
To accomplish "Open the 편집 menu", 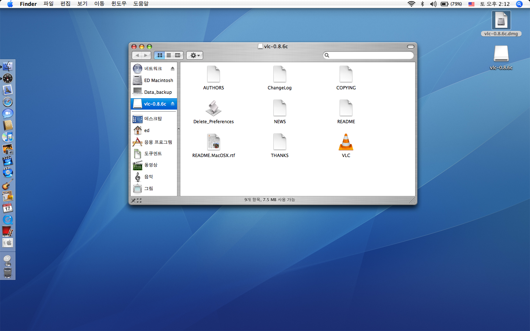I will pyautogui.click(x=66, y=4).
